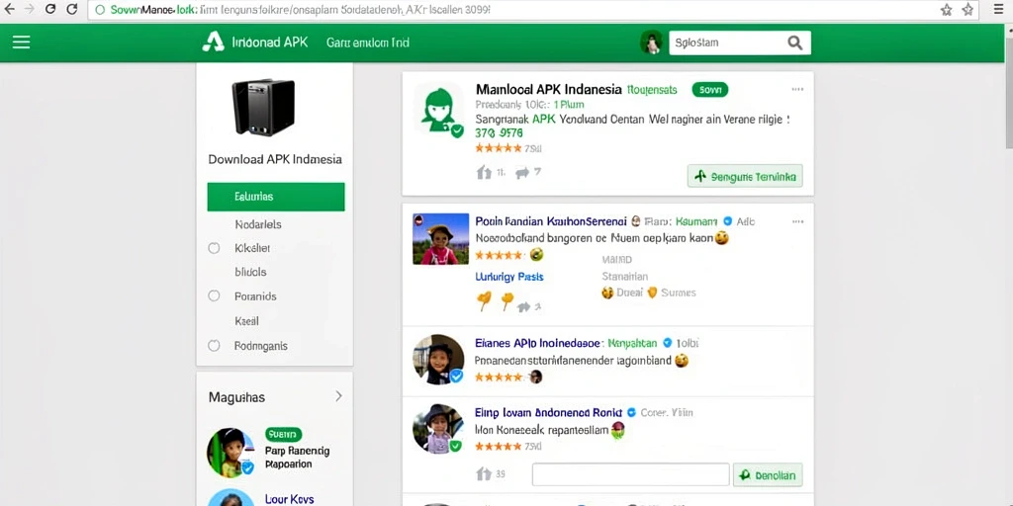Click the Download APK Indanesia heading
The image size is (1013, 506).
tap(275, 159)
